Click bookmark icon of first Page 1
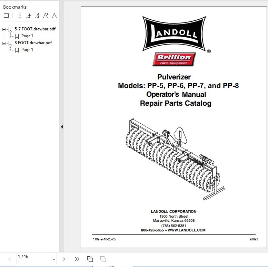268x267 pixels. pos(17,36)
